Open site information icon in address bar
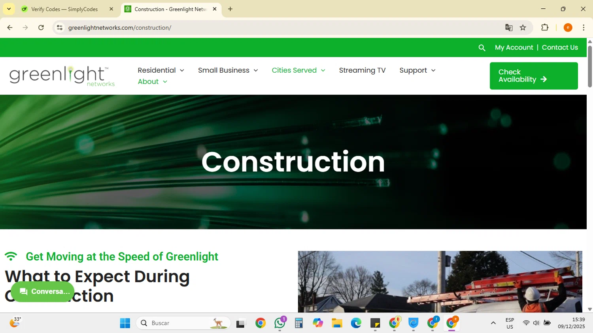 tap(60, 28)
